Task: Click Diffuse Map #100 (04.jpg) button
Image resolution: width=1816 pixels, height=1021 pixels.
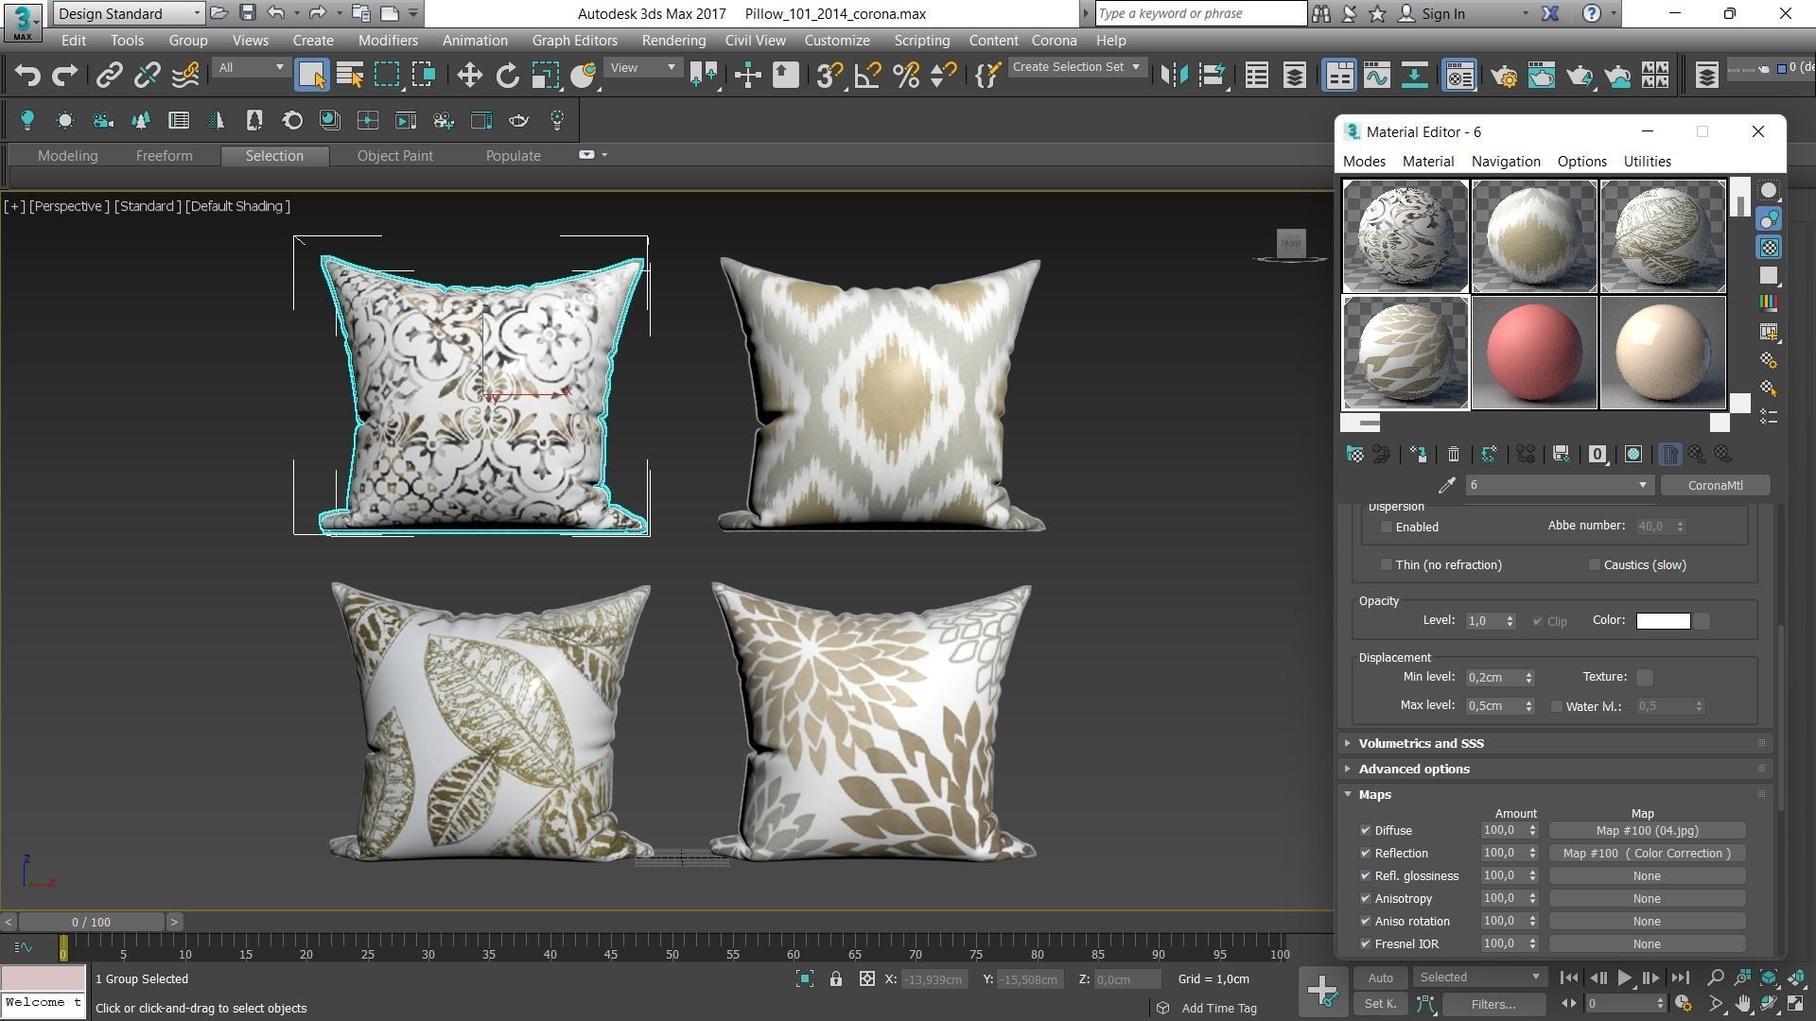Action: tap(1647, 831)
